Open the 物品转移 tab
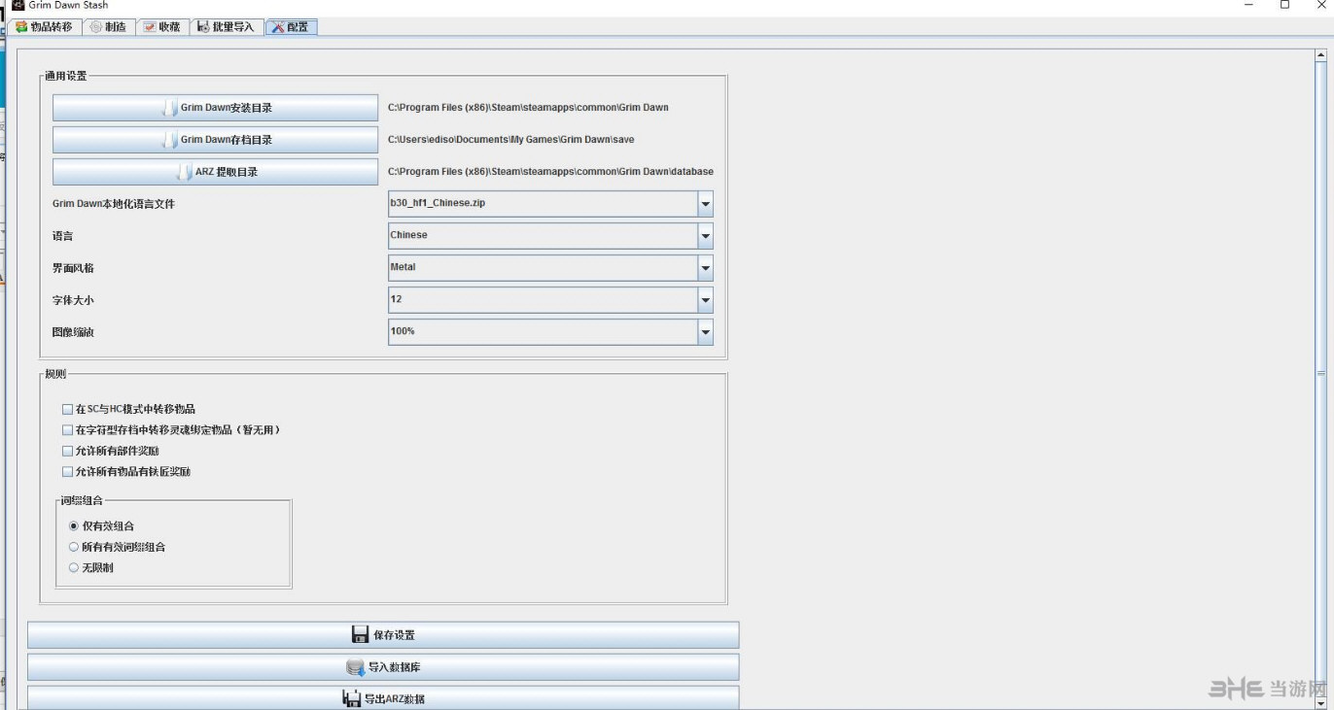 (x=44, y=27)
